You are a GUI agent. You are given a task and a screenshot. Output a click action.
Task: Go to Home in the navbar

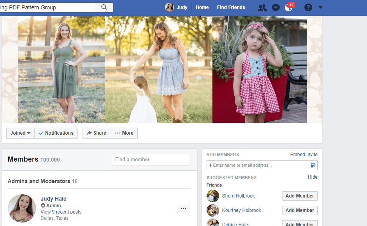(x=202, y=7)
